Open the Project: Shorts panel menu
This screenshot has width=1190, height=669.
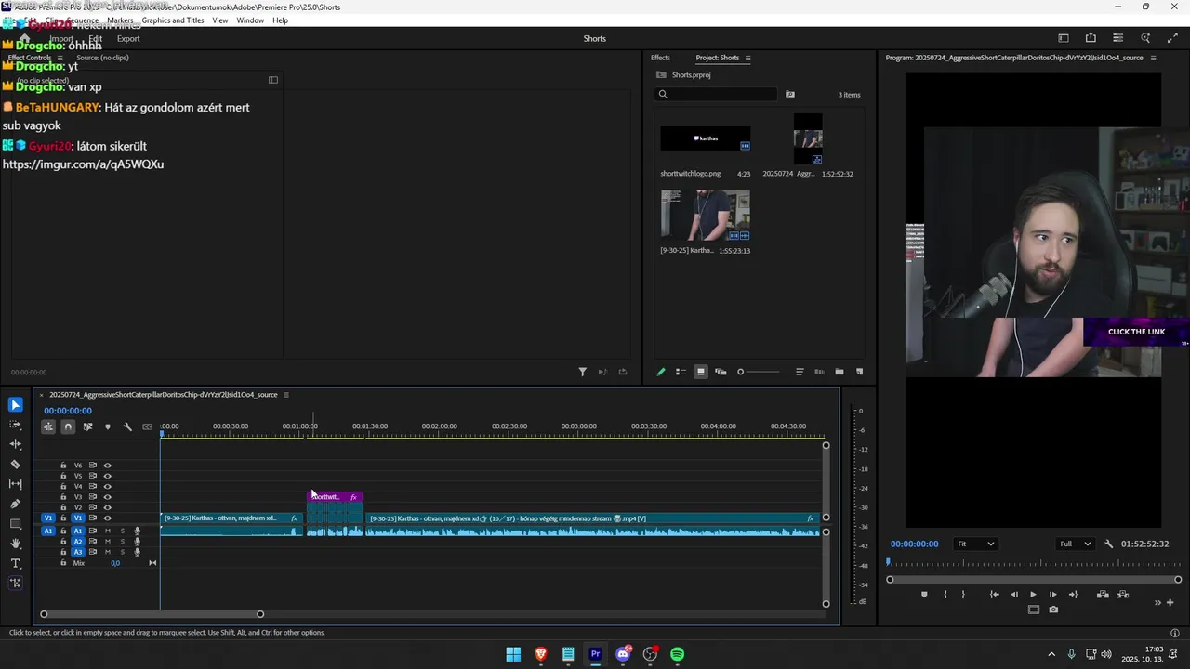[747, 58]
